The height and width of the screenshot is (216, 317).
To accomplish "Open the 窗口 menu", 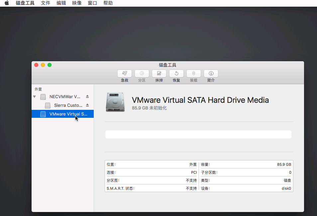I will tap(92, 3).
